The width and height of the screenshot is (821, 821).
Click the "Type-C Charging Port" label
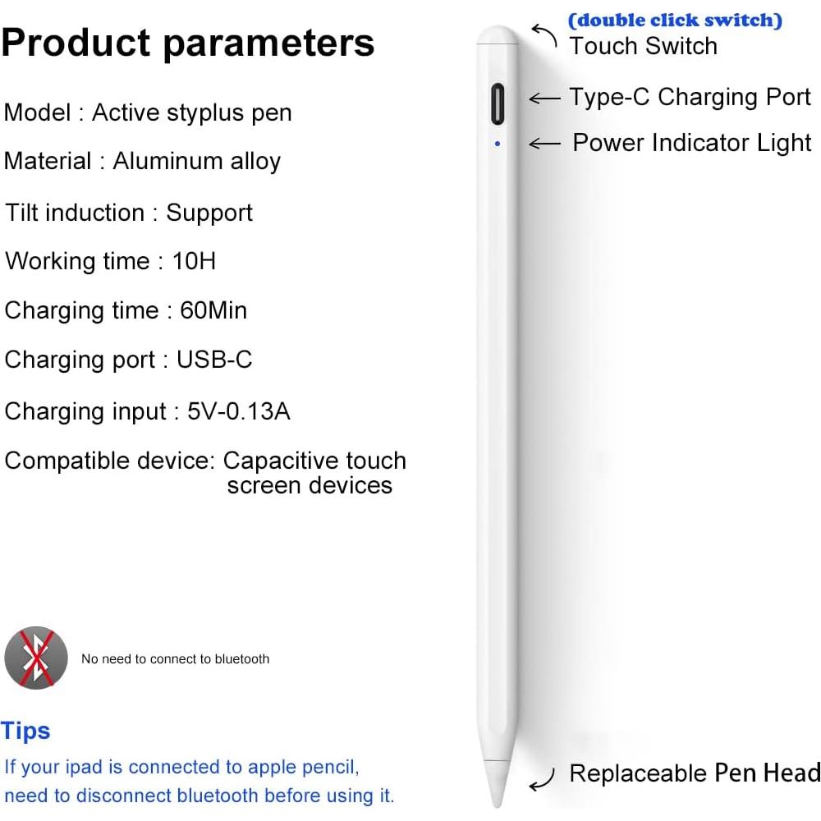click(x=690, y=97)
